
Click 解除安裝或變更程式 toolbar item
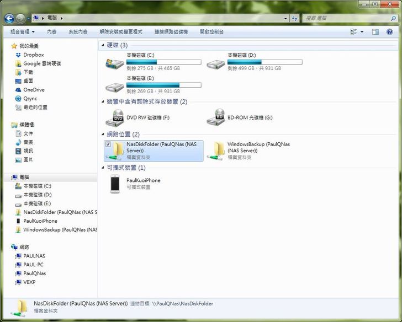click(121, 32)
